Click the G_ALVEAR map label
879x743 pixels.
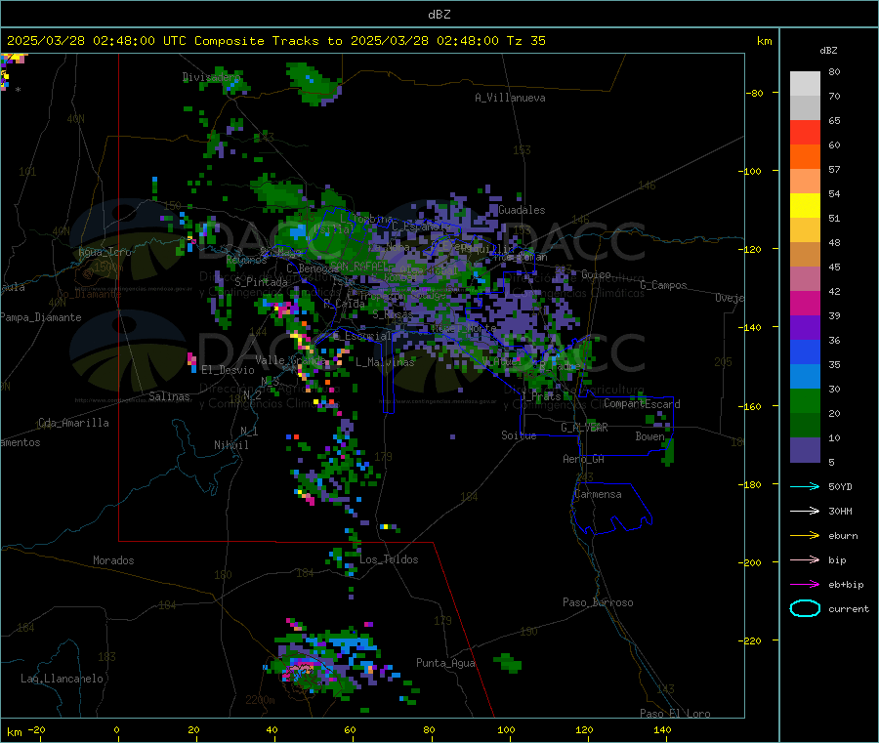pyautogui.click(x=584, y=428)
